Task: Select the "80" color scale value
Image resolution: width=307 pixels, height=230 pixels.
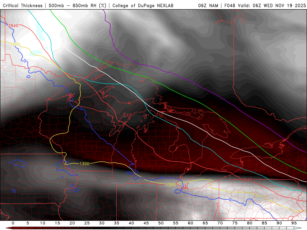Action: click(249, 223)
